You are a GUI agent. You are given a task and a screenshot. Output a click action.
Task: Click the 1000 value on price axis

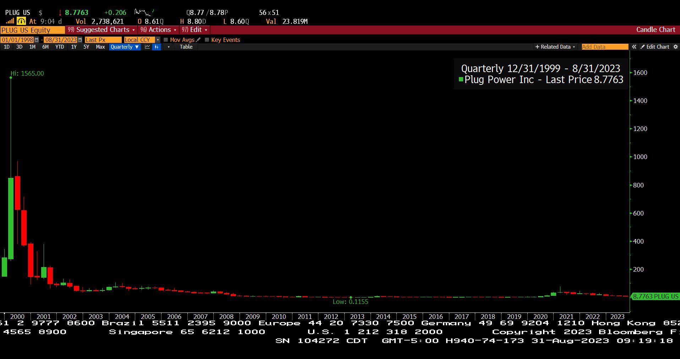(640, 157)
